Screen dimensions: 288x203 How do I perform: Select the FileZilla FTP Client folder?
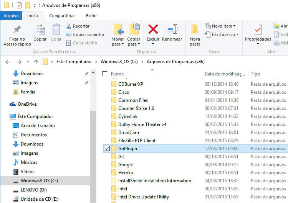(x=137, y=141)
